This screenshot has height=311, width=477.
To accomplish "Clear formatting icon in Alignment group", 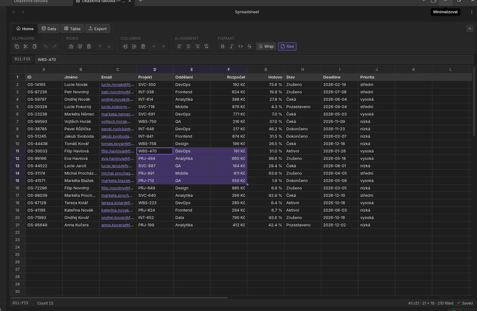I will click(206, 46).
